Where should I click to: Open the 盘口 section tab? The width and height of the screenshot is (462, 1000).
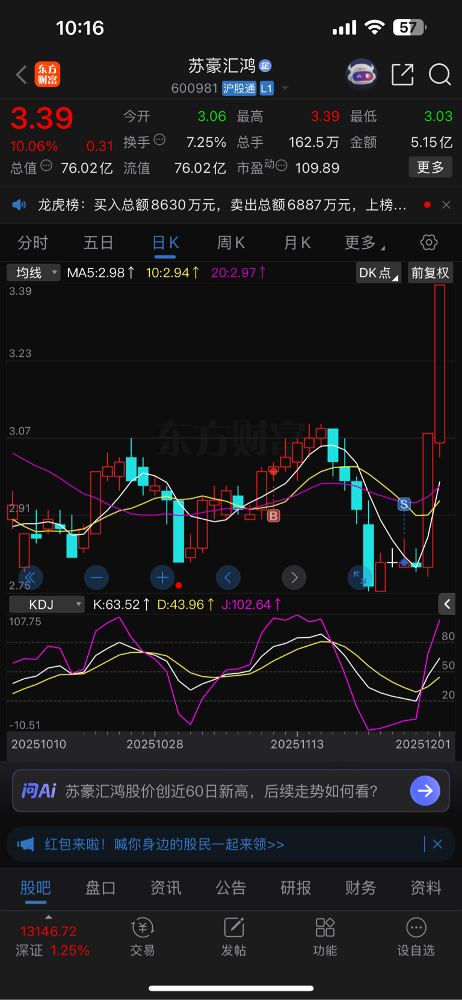tap(100, 887)
